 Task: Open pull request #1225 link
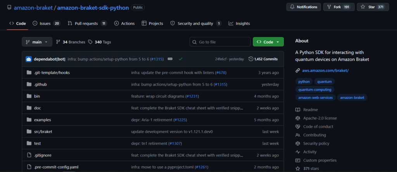click(180, 120)
